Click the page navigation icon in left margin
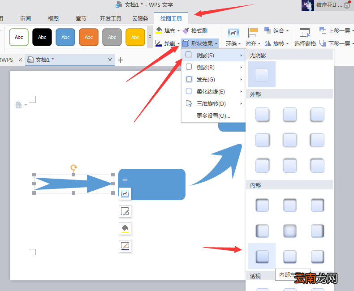 [18, 105]
